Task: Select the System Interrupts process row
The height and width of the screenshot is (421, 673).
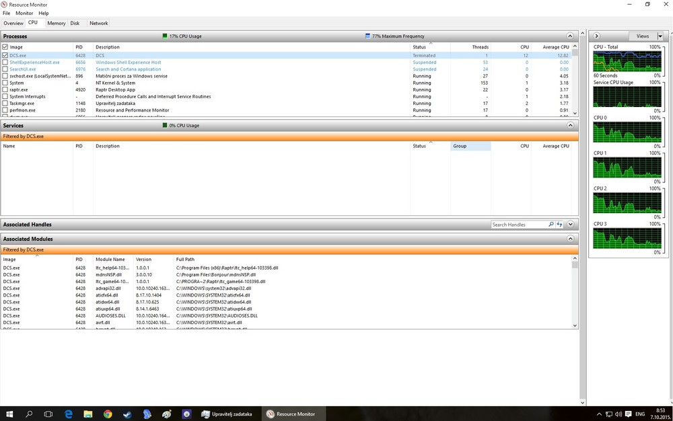Action: coord(286,96)
